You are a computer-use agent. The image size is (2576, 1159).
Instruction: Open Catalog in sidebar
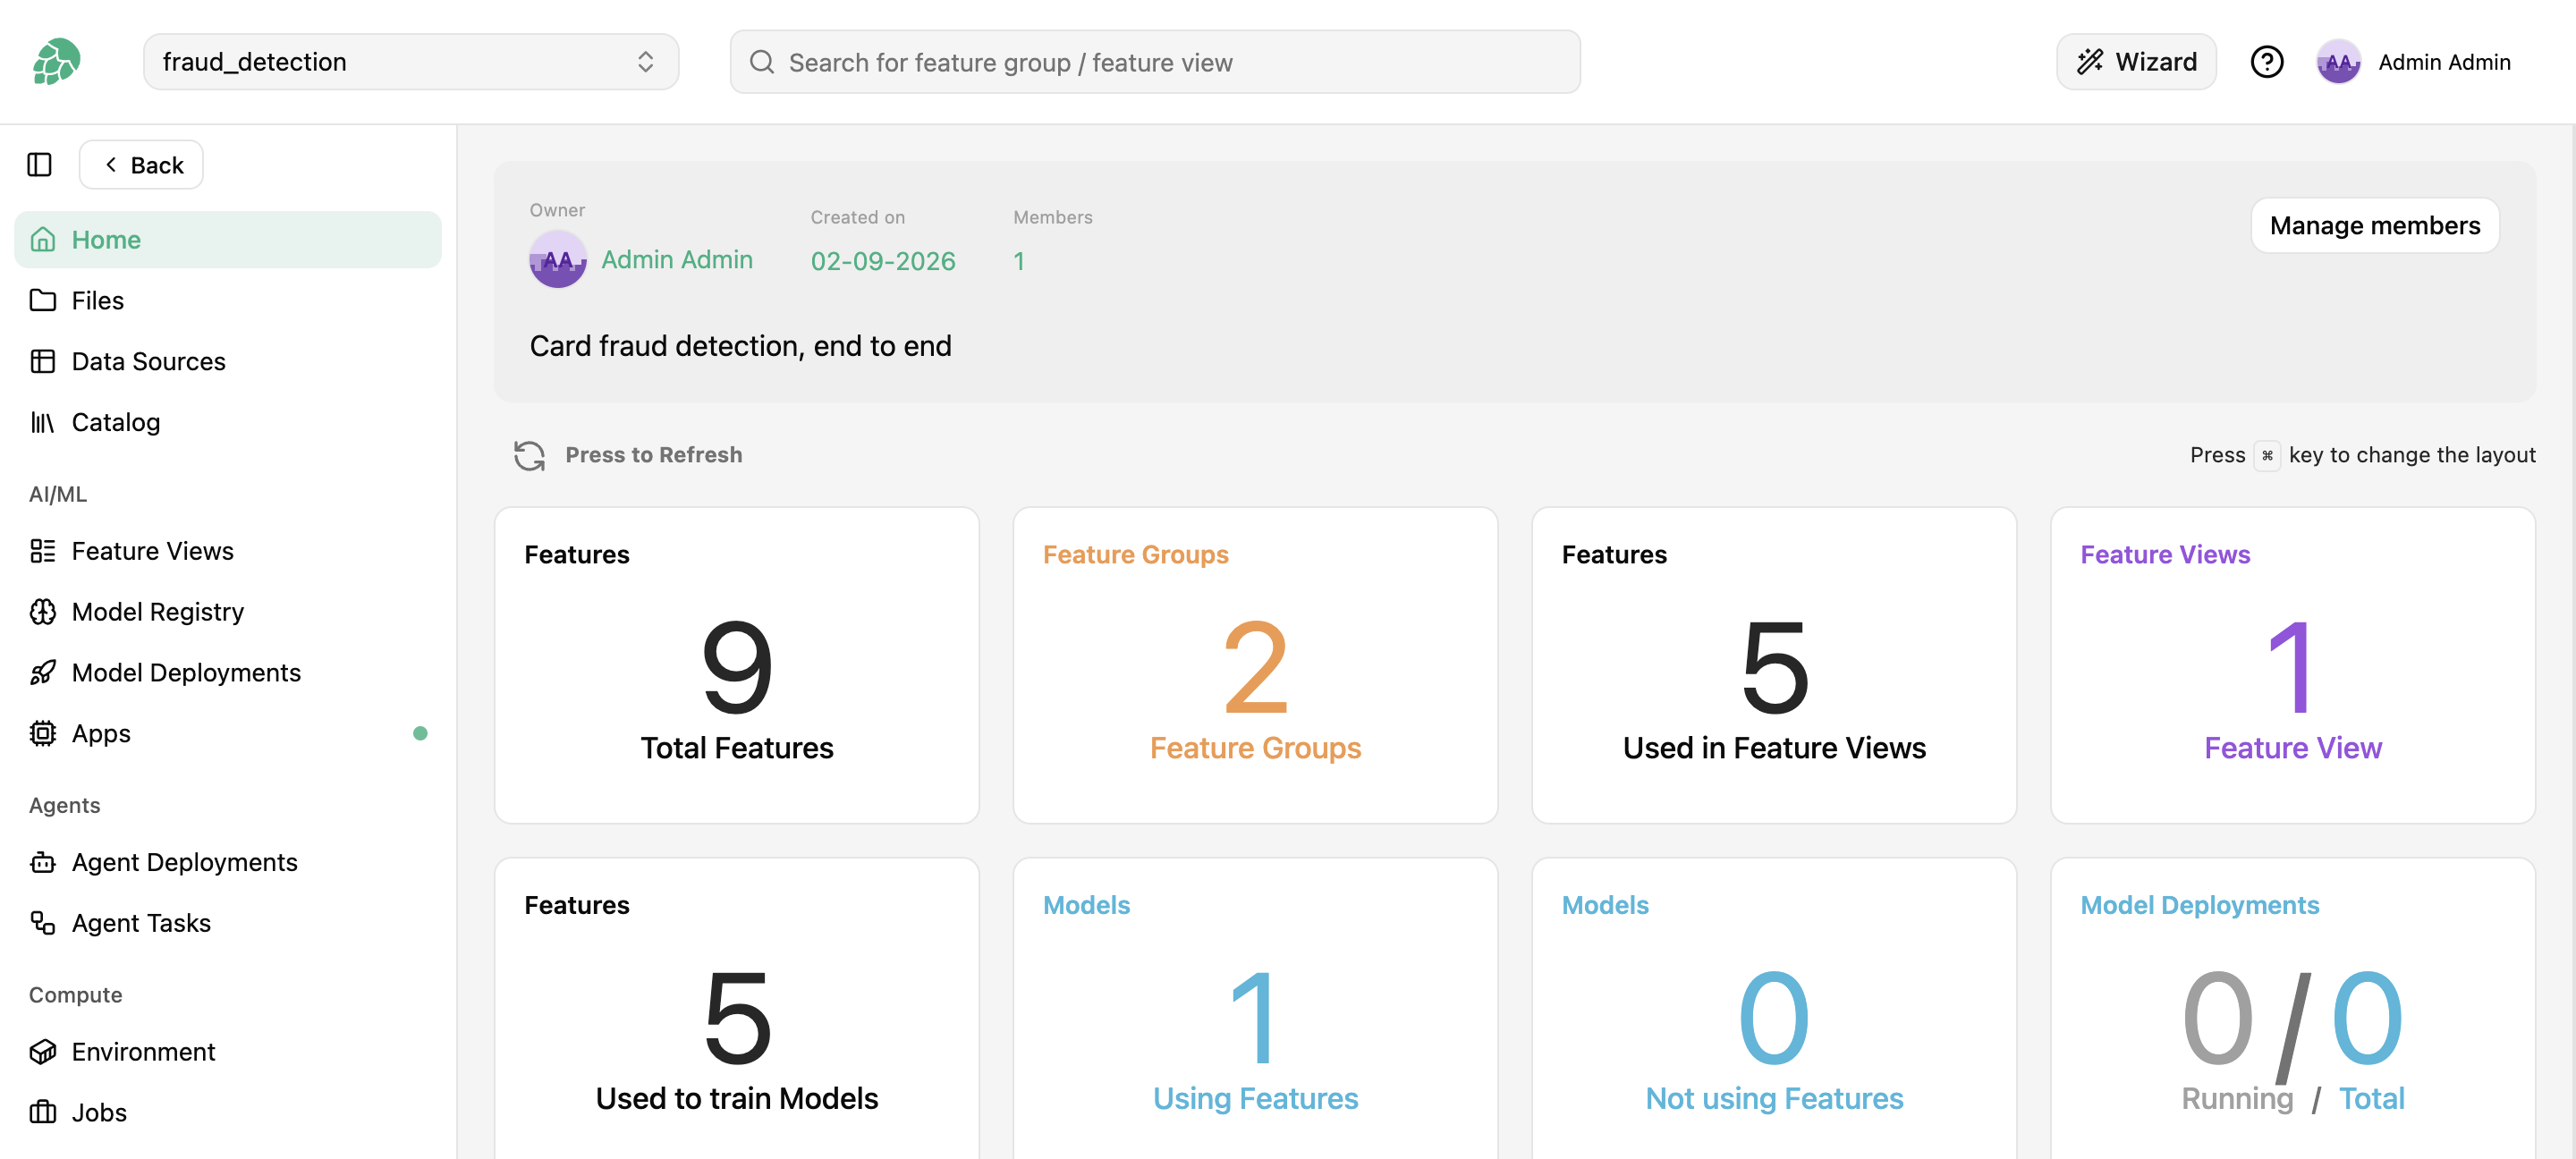point(228,422)
